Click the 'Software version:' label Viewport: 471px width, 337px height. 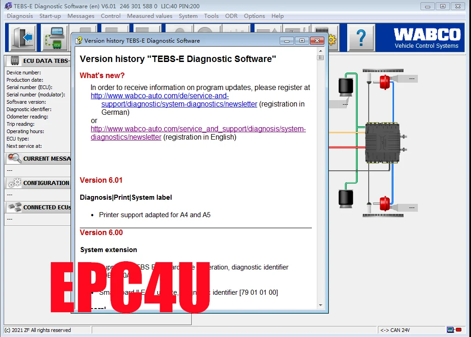26,102
